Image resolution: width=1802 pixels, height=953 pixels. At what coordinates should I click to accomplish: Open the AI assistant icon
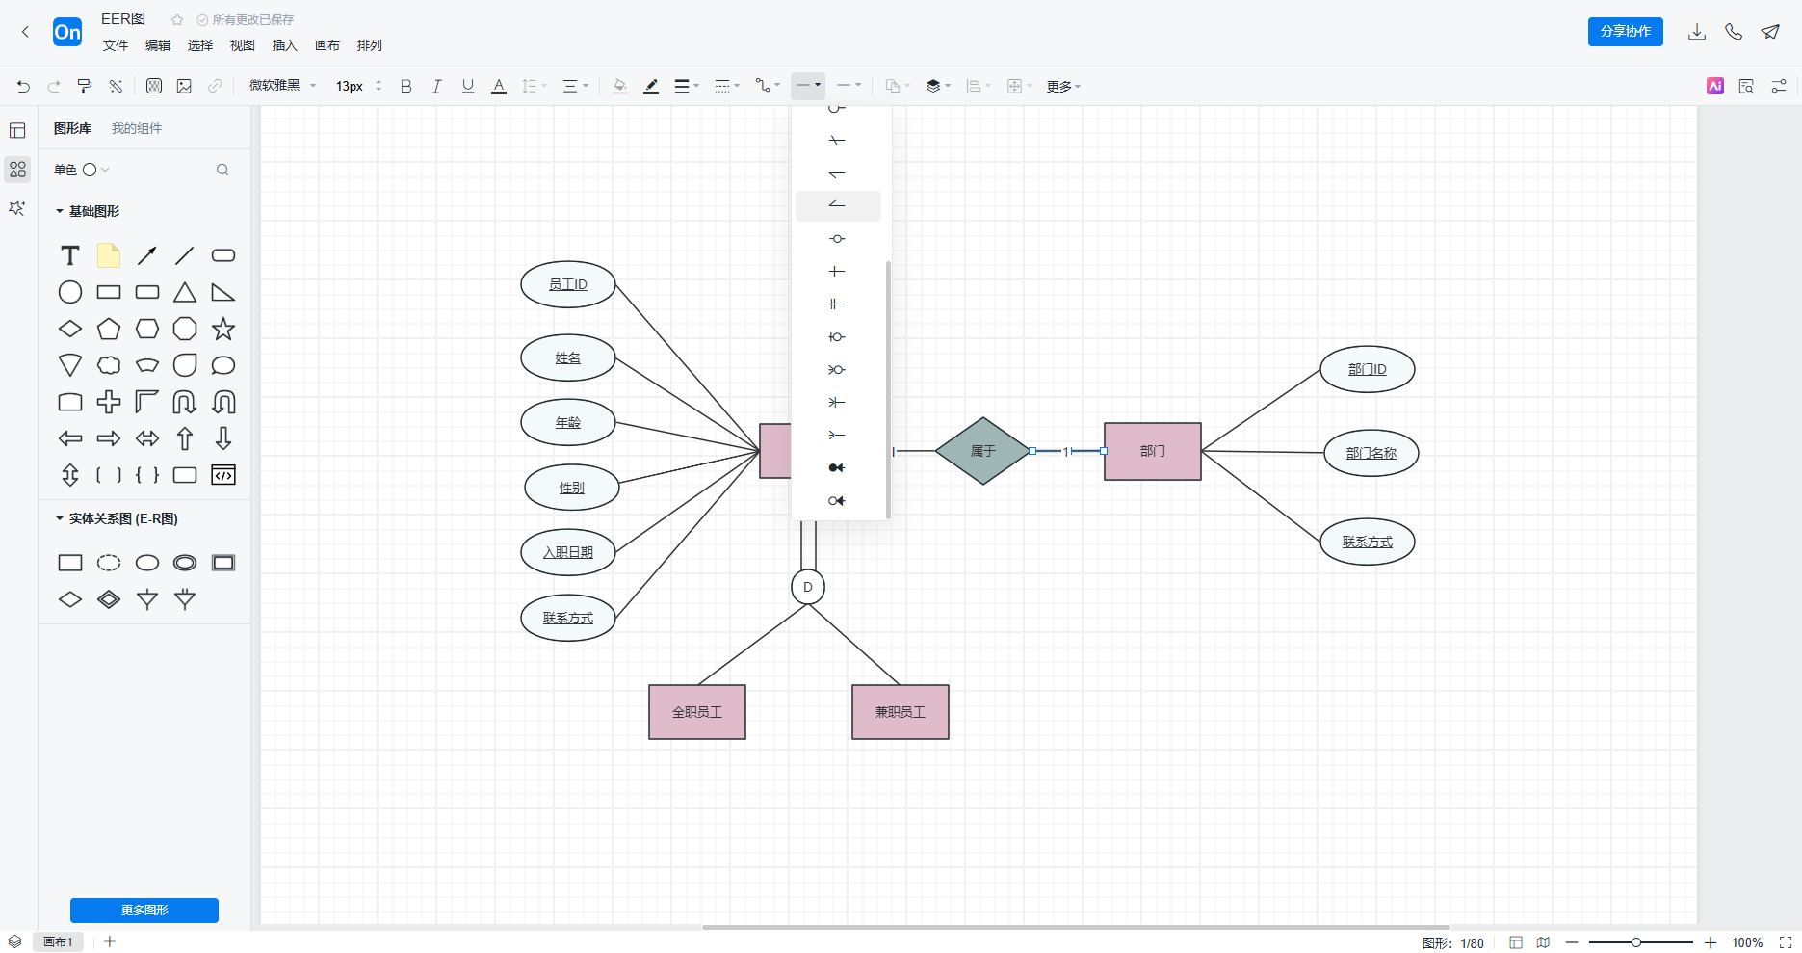[1715, 87]
